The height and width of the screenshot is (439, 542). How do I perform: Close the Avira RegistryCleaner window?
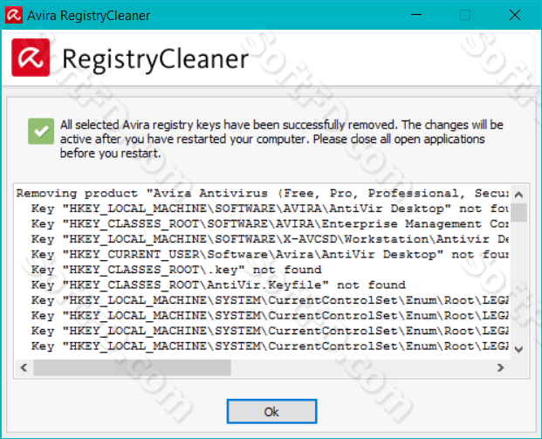pos(515,15)
